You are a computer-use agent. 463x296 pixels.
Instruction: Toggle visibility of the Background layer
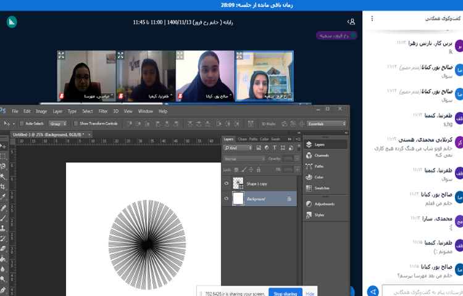click(x=227, y=199)
